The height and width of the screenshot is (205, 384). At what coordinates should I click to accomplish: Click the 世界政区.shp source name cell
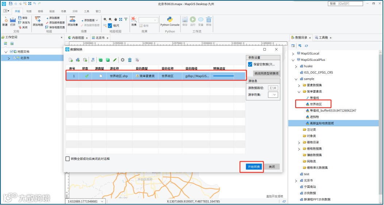click(x=119, y=76)
